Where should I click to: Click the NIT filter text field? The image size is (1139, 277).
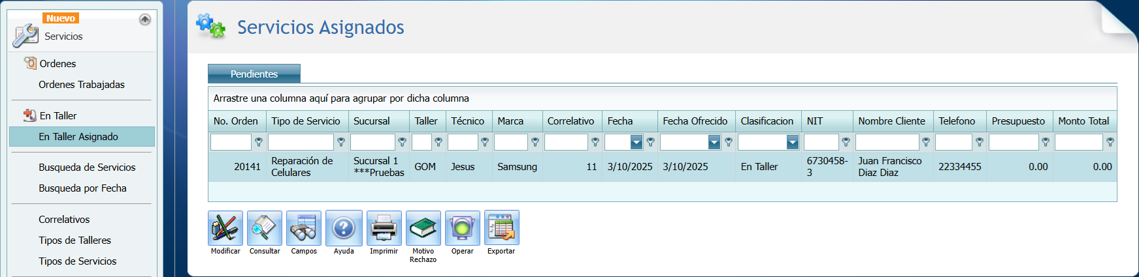pos(821,142)
